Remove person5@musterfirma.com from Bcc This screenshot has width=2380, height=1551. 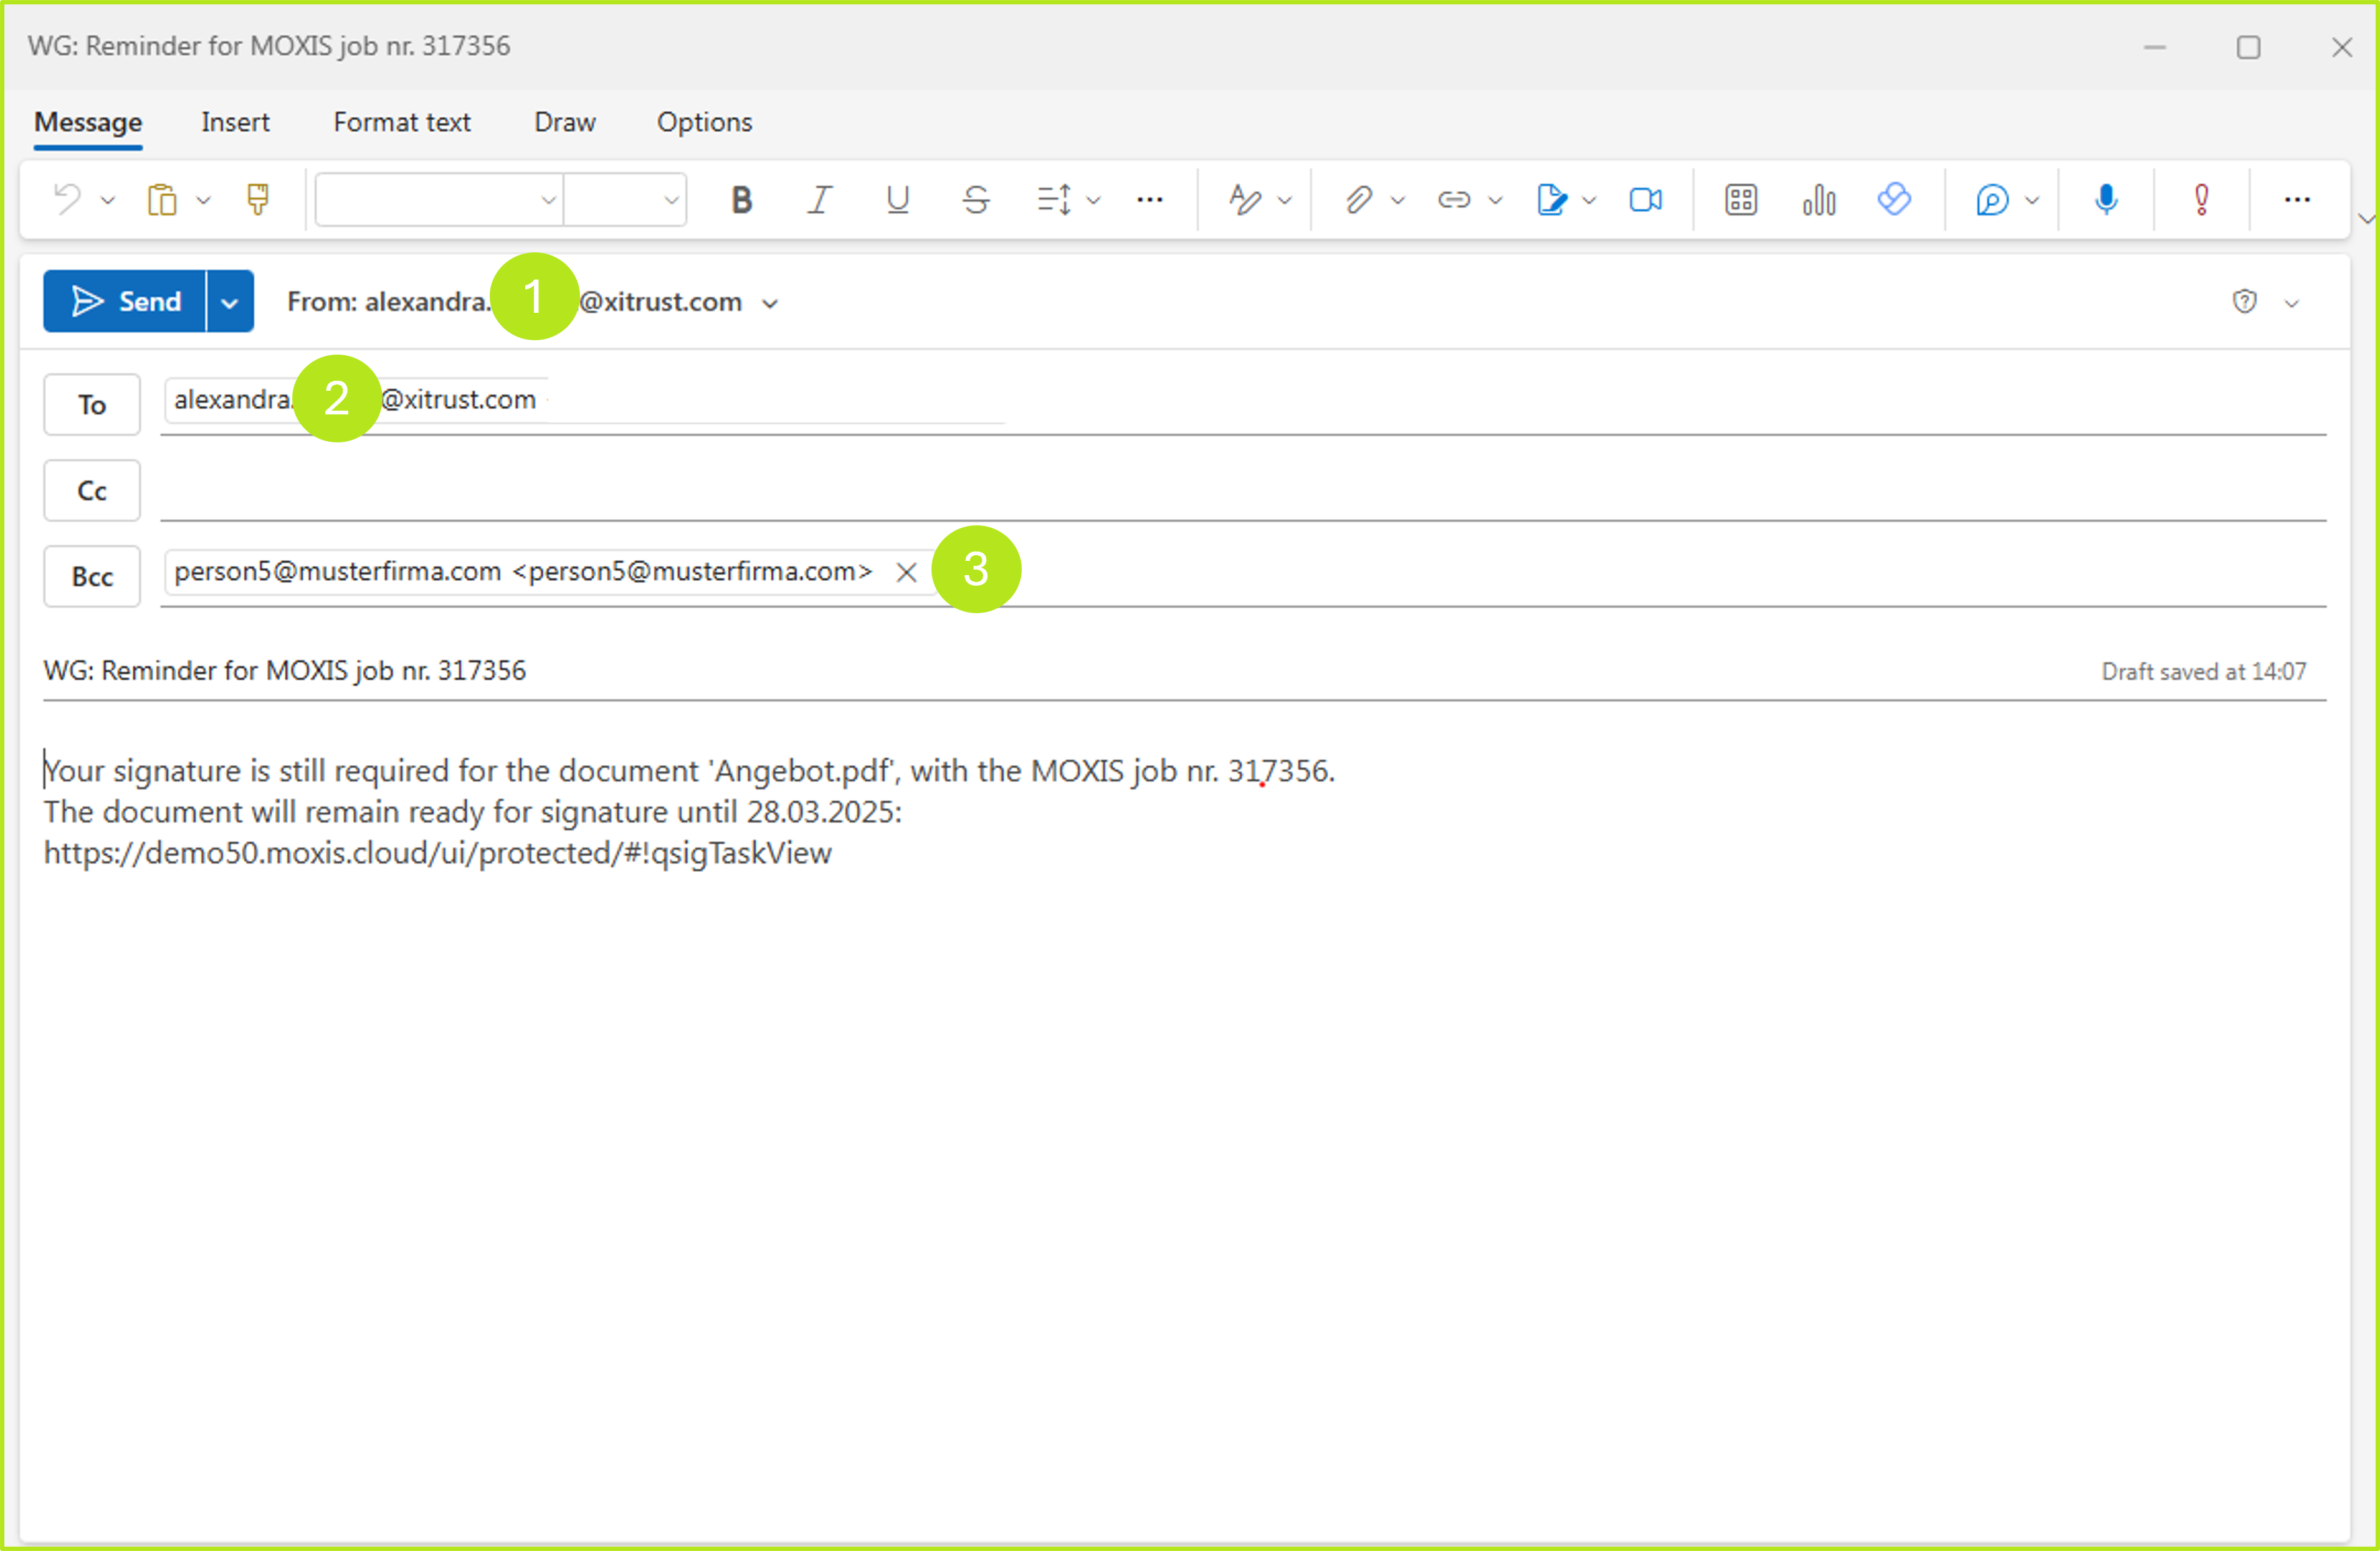point(907,572)
